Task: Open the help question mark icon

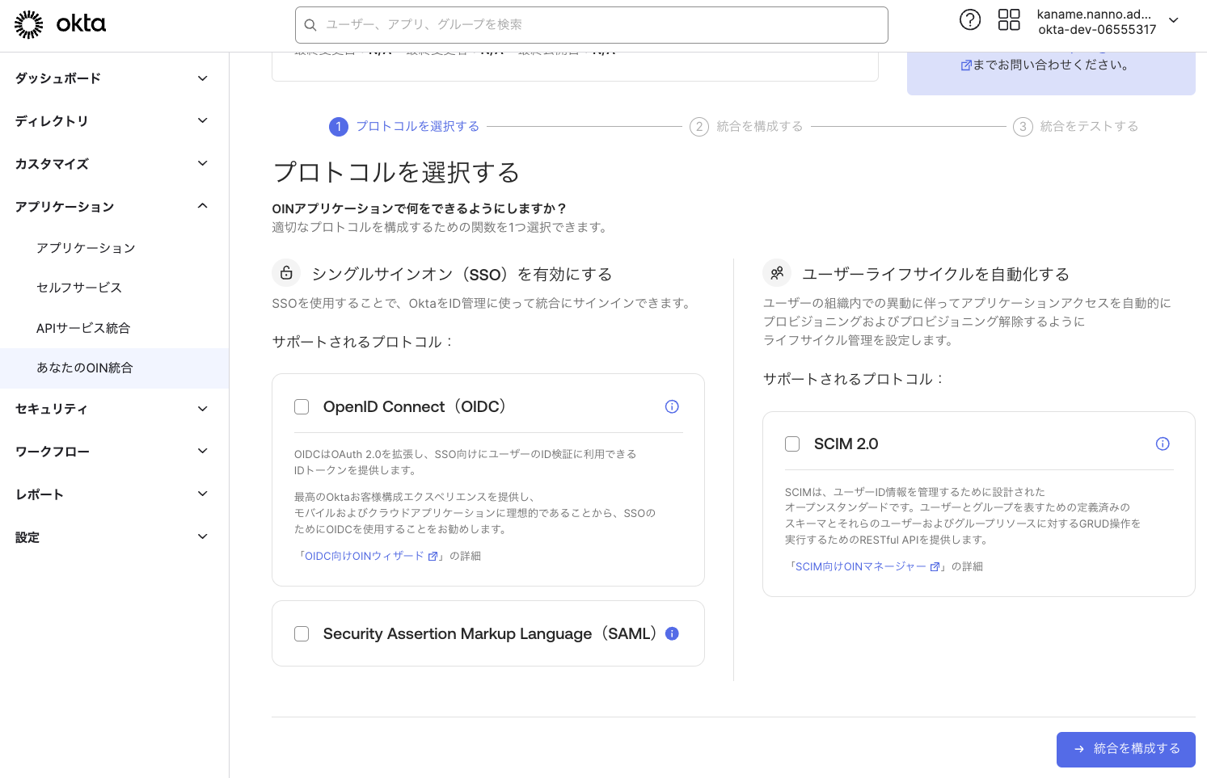Action: (969, 20)
